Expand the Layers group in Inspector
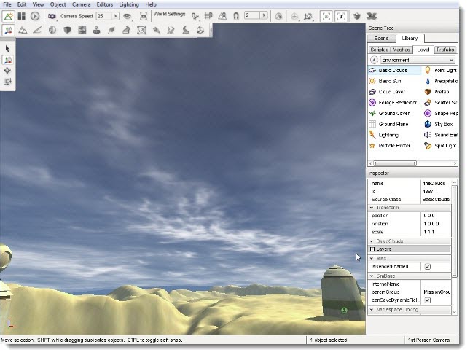The height and width of the screenshot is (355, 470). coord(372,249)
